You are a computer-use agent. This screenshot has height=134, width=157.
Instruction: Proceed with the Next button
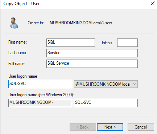[x=110, y=127]
